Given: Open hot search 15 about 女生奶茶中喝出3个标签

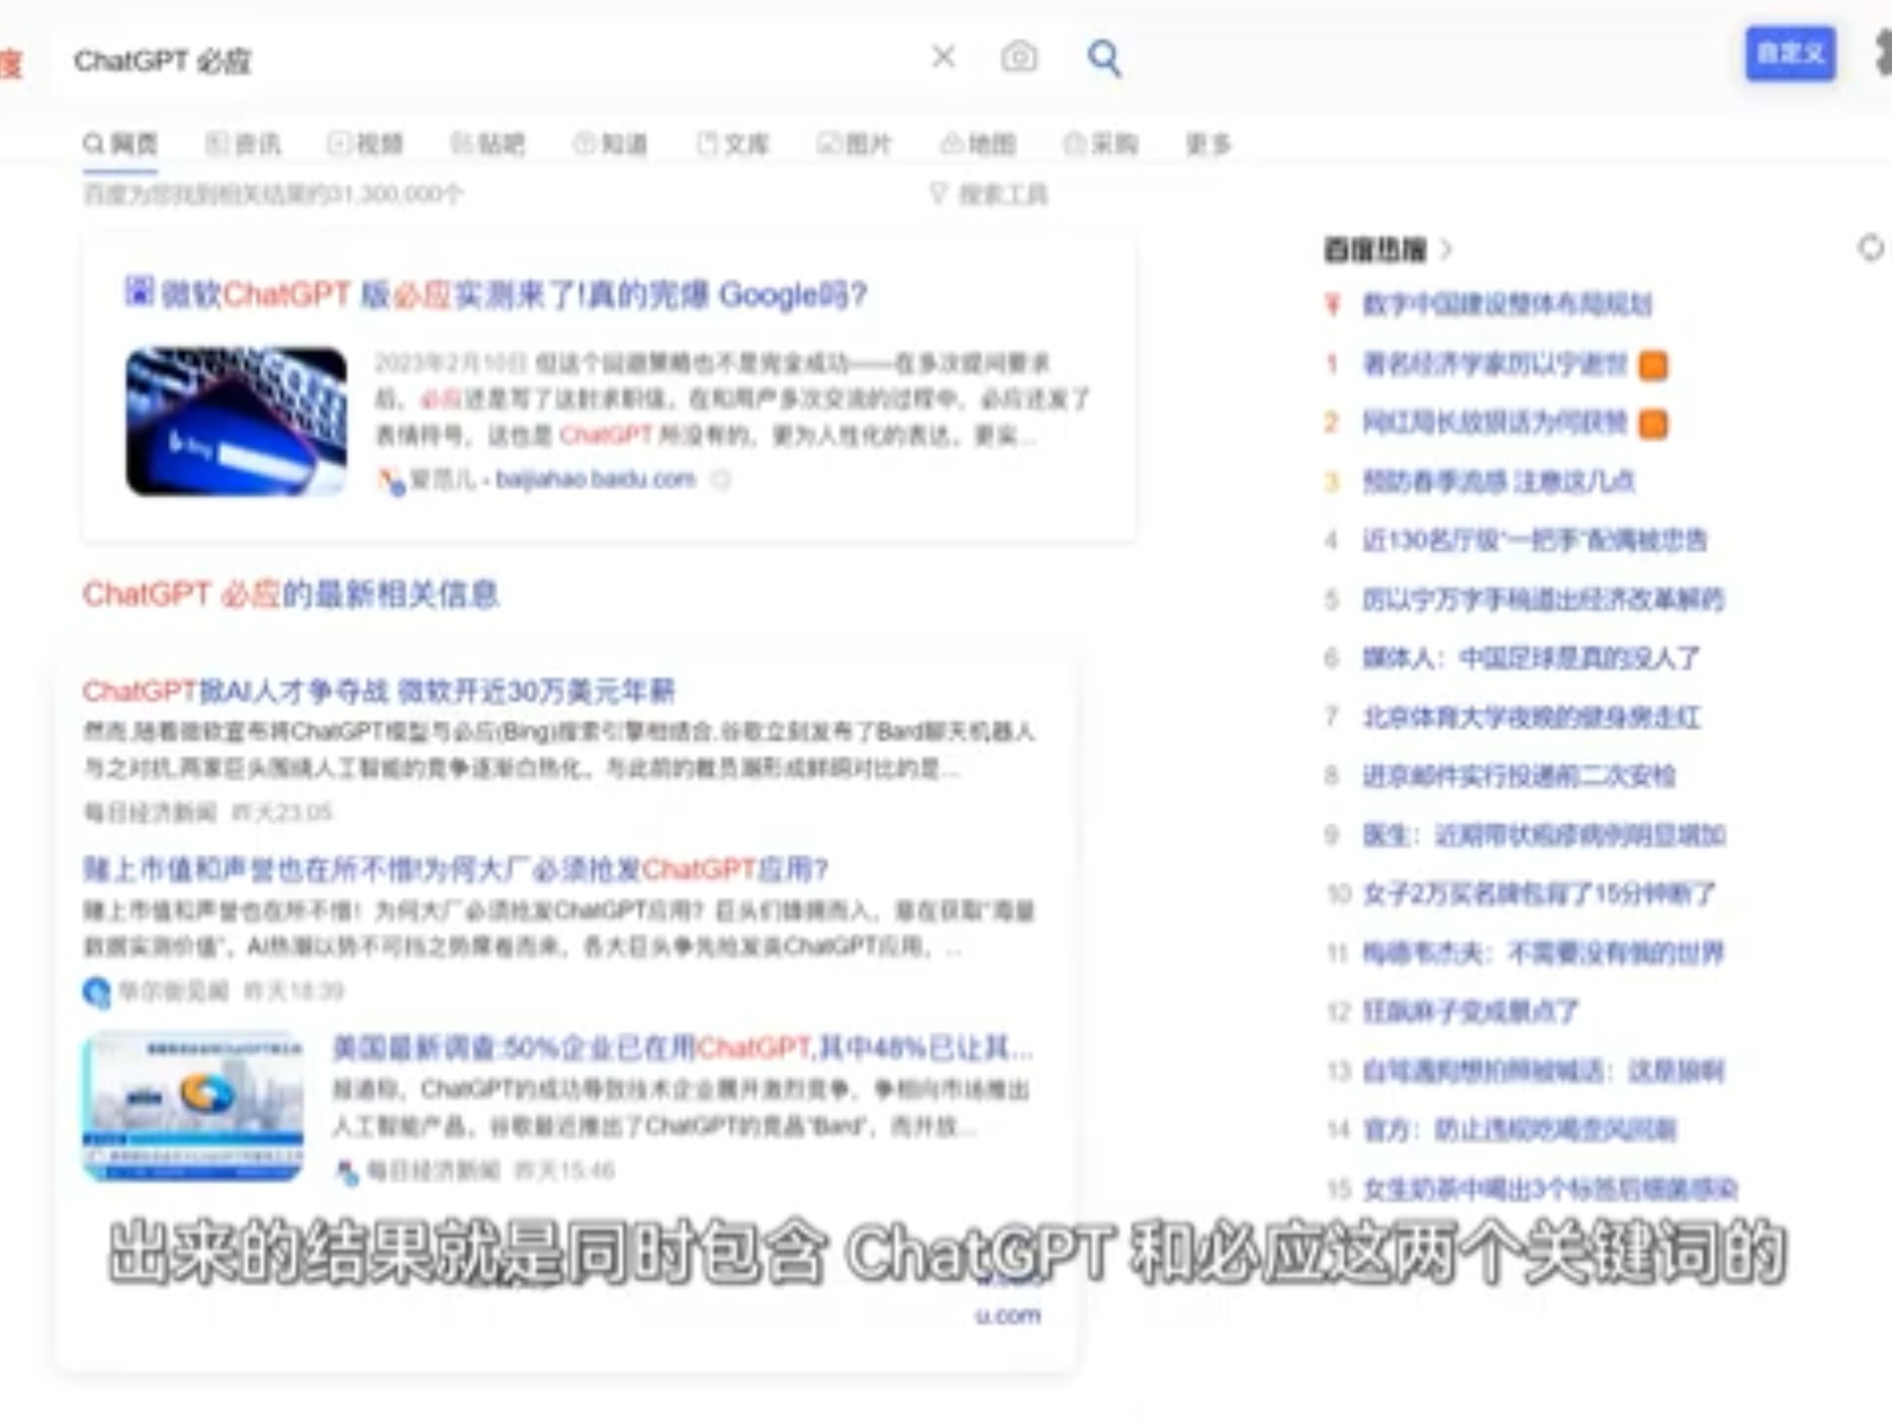Looking at the screenshot, I should click(1550, 1188).
